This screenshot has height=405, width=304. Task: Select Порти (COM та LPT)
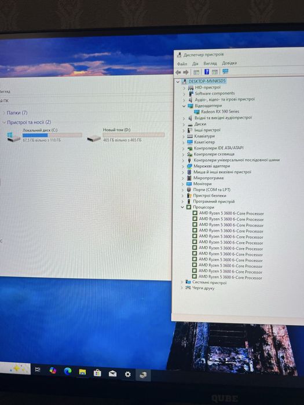click(x=212, y=190)
